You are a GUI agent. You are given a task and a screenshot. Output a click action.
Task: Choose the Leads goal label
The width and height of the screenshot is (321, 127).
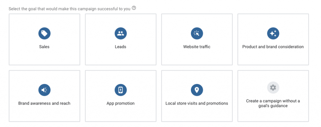120,47
